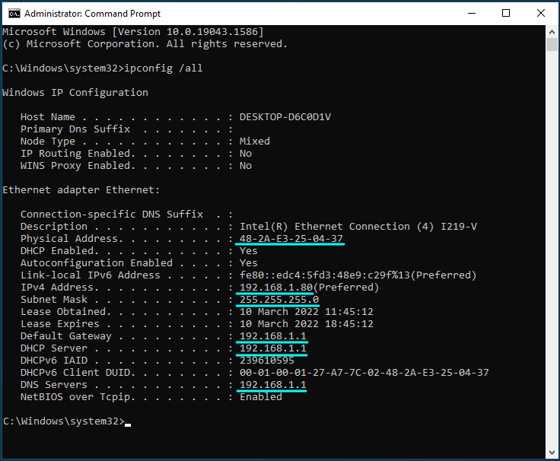Click the DHCPv6 Client DUID value
The height and width of the screenshot is (461, 560).
(x=364, y=372)
